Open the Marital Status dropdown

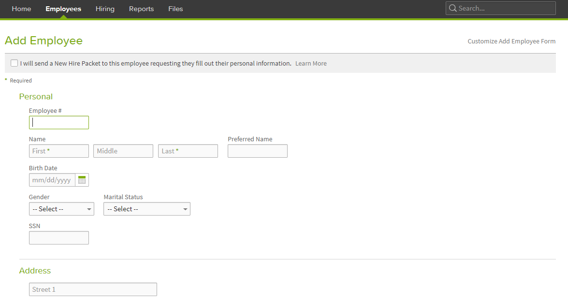tap(146, 208)
